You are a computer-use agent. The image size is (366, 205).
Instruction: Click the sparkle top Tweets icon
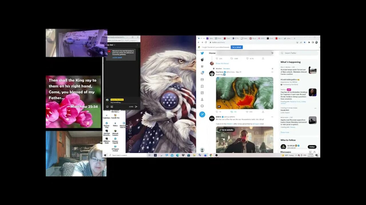tap(272, 53)
